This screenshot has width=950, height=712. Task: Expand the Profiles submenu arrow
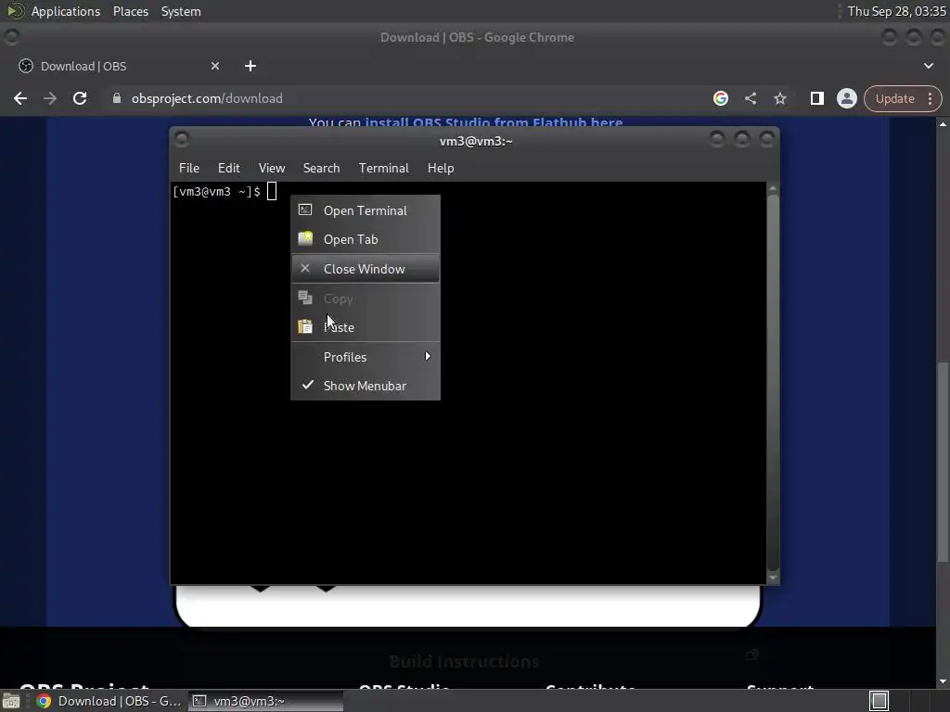(428, 357)
